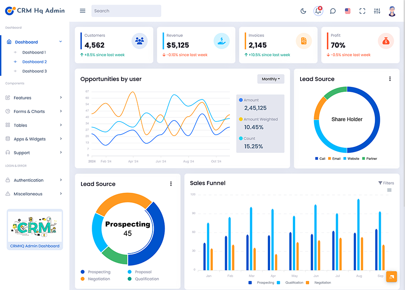This screenshot has width=405, height=290.
Task: Click the Support headset icon
Action: click(8, 152)
